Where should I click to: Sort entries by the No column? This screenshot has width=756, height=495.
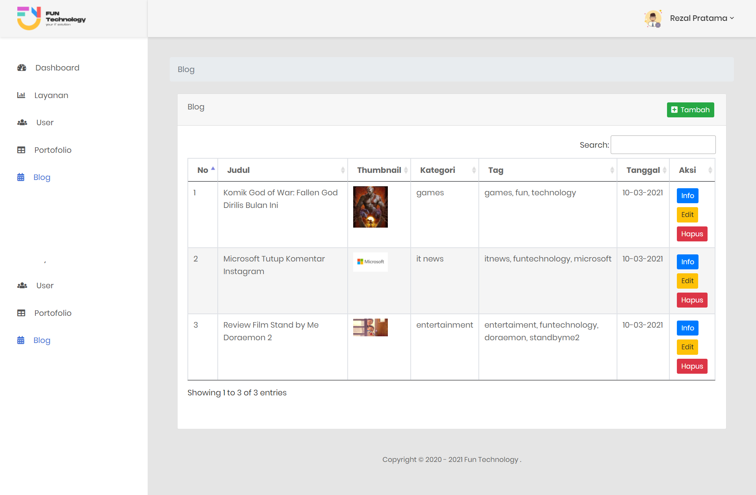point(203,170)
